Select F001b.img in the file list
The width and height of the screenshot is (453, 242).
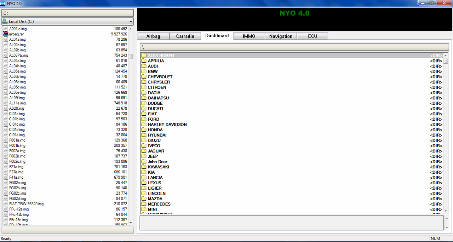point(65,145)
